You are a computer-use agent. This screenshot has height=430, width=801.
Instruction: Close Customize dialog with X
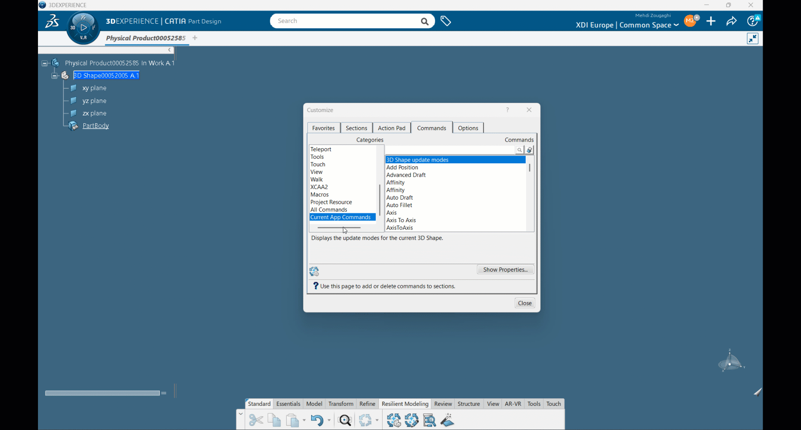coord(529,110)
